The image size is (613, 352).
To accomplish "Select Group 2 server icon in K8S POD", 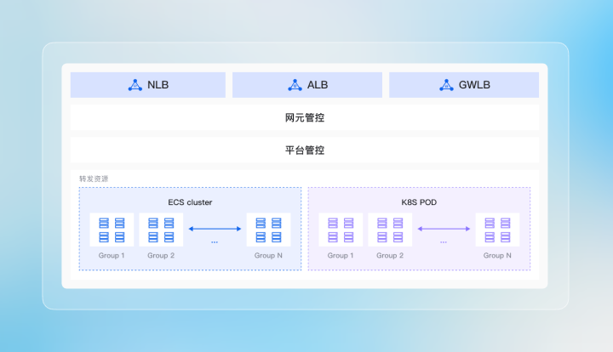I will [x=390, y=230].
